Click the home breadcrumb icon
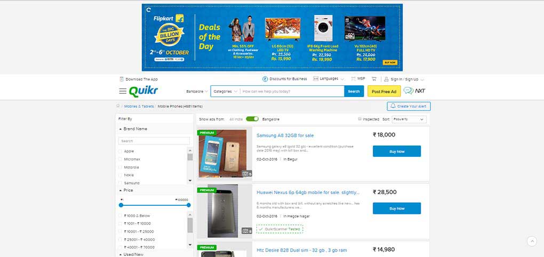 [118, 106]
